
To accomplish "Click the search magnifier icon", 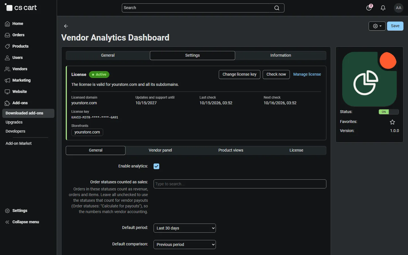I will pos(277,8).
